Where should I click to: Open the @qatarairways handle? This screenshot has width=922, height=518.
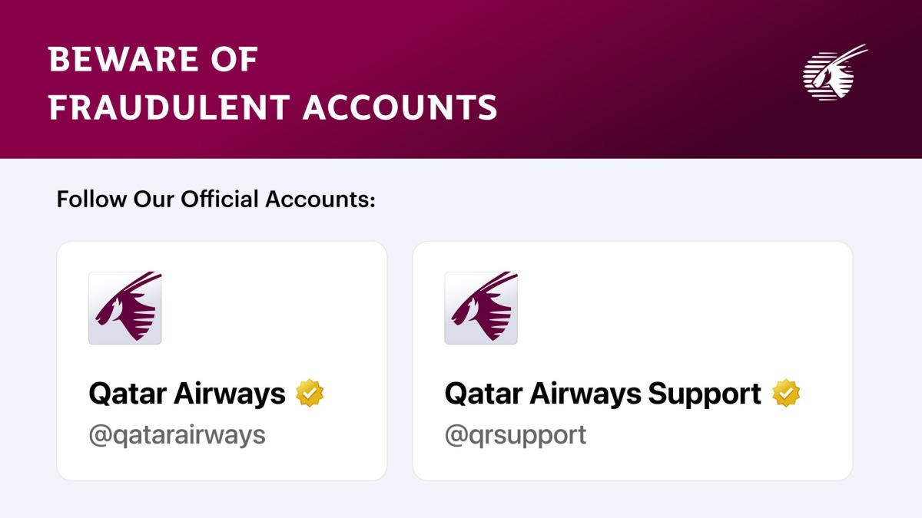tap(177, 435)
